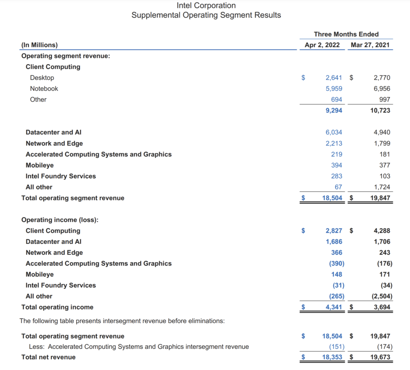Select Datacenter and AI operating income 1,706

[382, 242]
